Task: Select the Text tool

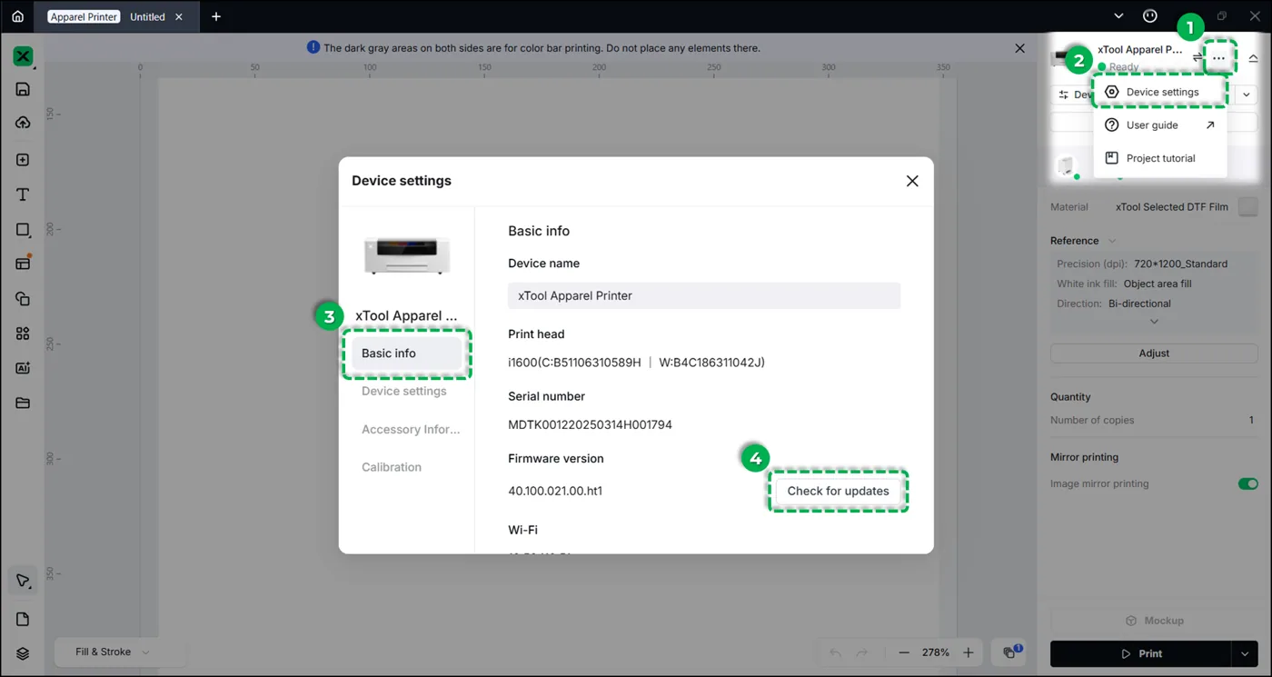Action: click(x=23, y=194)
